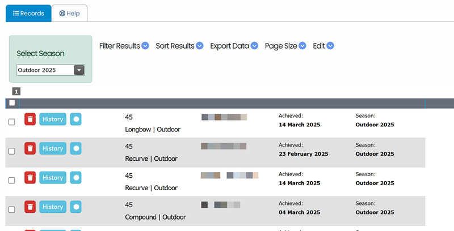Screen dimensions: 454x231
Task: Click trash icon on Compound Outdoor row
Action: click(x=30, y=207)
